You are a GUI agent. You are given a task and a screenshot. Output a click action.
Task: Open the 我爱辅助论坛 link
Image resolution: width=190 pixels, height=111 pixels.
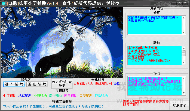(x=83, y=84)
